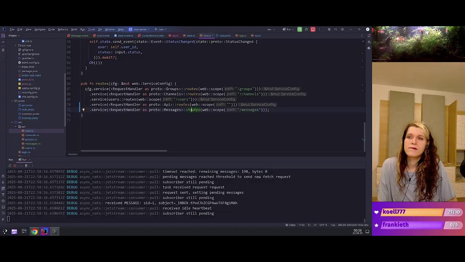Screen dimensions: 465x262
Task: Open the file manager from the taskbar
Action: tap(14, 231)
